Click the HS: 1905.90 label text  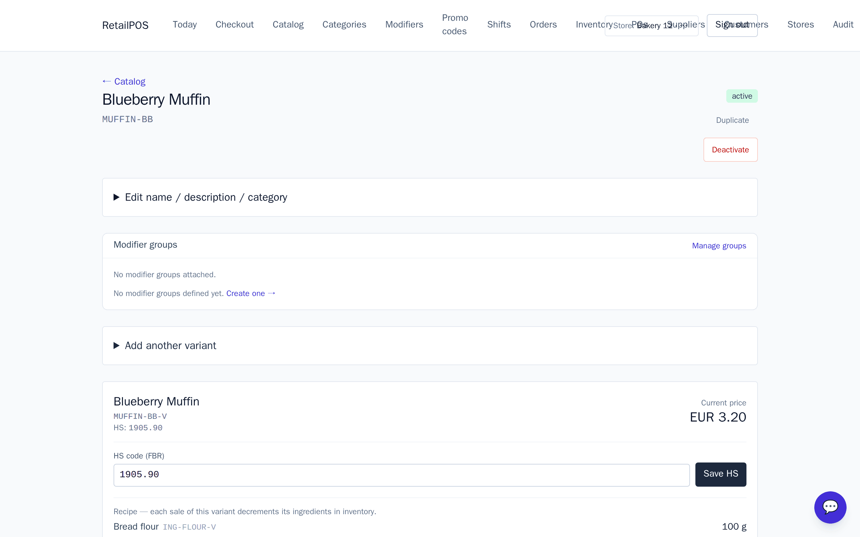[x=138, y=428]
